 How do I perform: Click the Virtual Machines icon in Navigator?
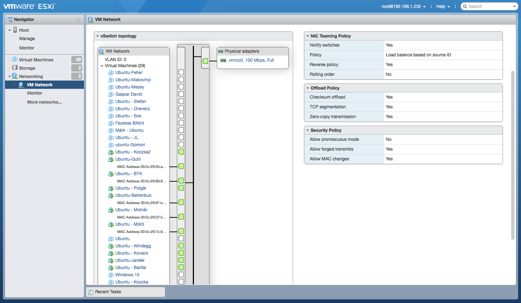[15, 60]
